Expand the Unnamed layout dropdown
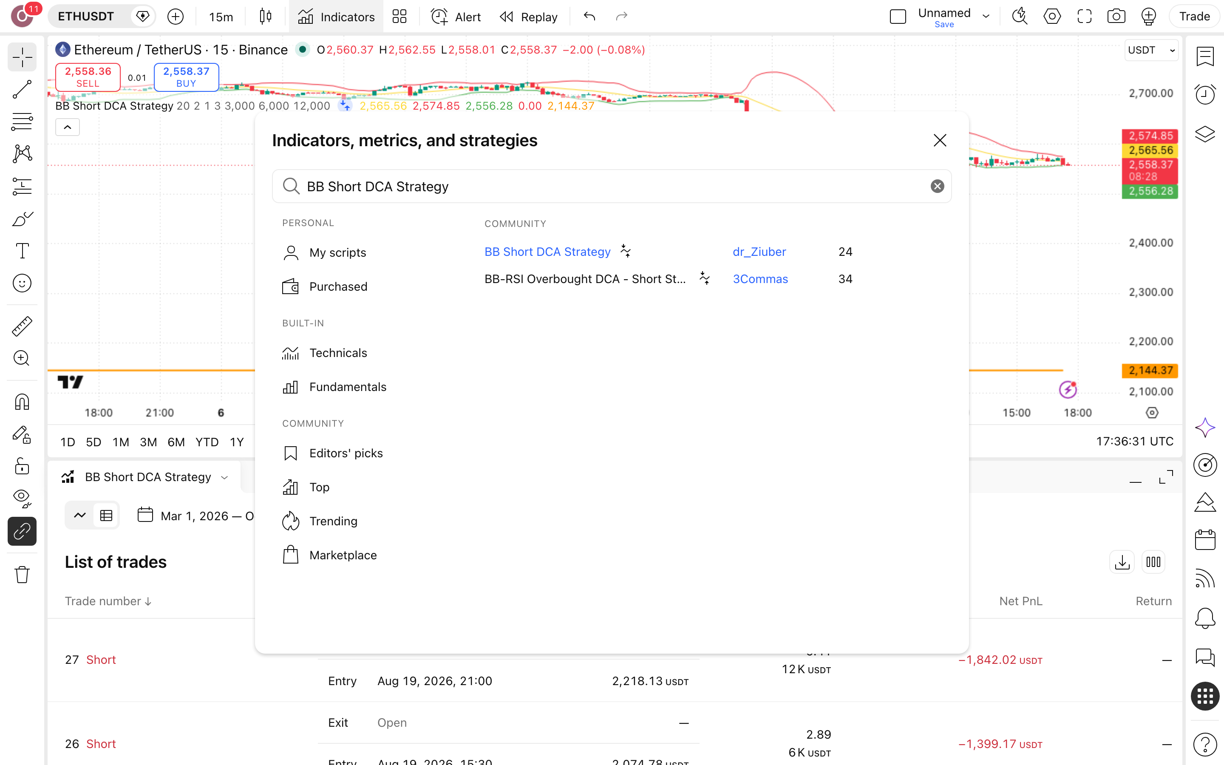Viewport: 1224px width, 765px height. (986, 17)
